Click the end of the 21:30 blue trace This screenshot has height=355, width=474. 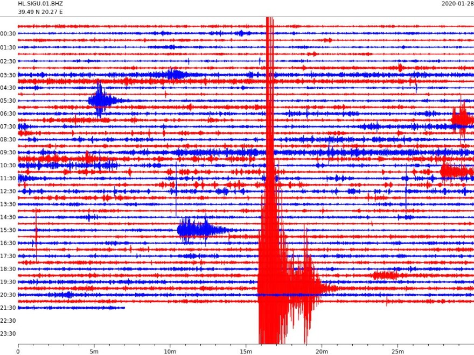coord(124,308)
